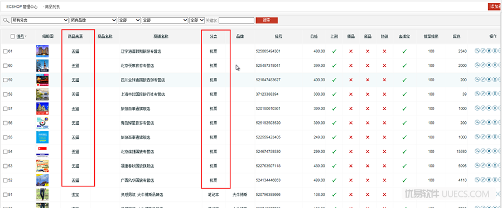Sort list by 商品来源 column header
502x208 pixels.
click(x=75, y=37)
